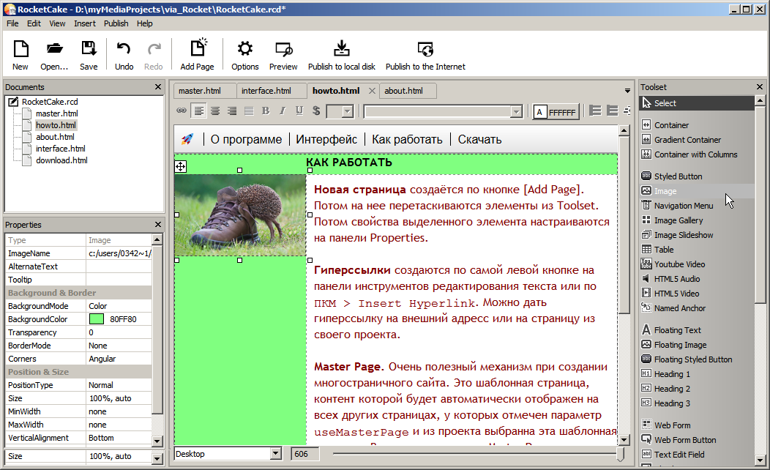Align text left
Viewport: 770px width, 470px height.
pos(198,111)
